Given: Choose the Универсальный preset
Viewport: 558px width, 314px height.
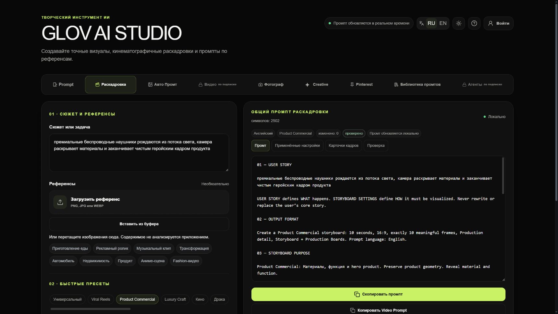Looking at the screenshot, I should pos(67,299).
